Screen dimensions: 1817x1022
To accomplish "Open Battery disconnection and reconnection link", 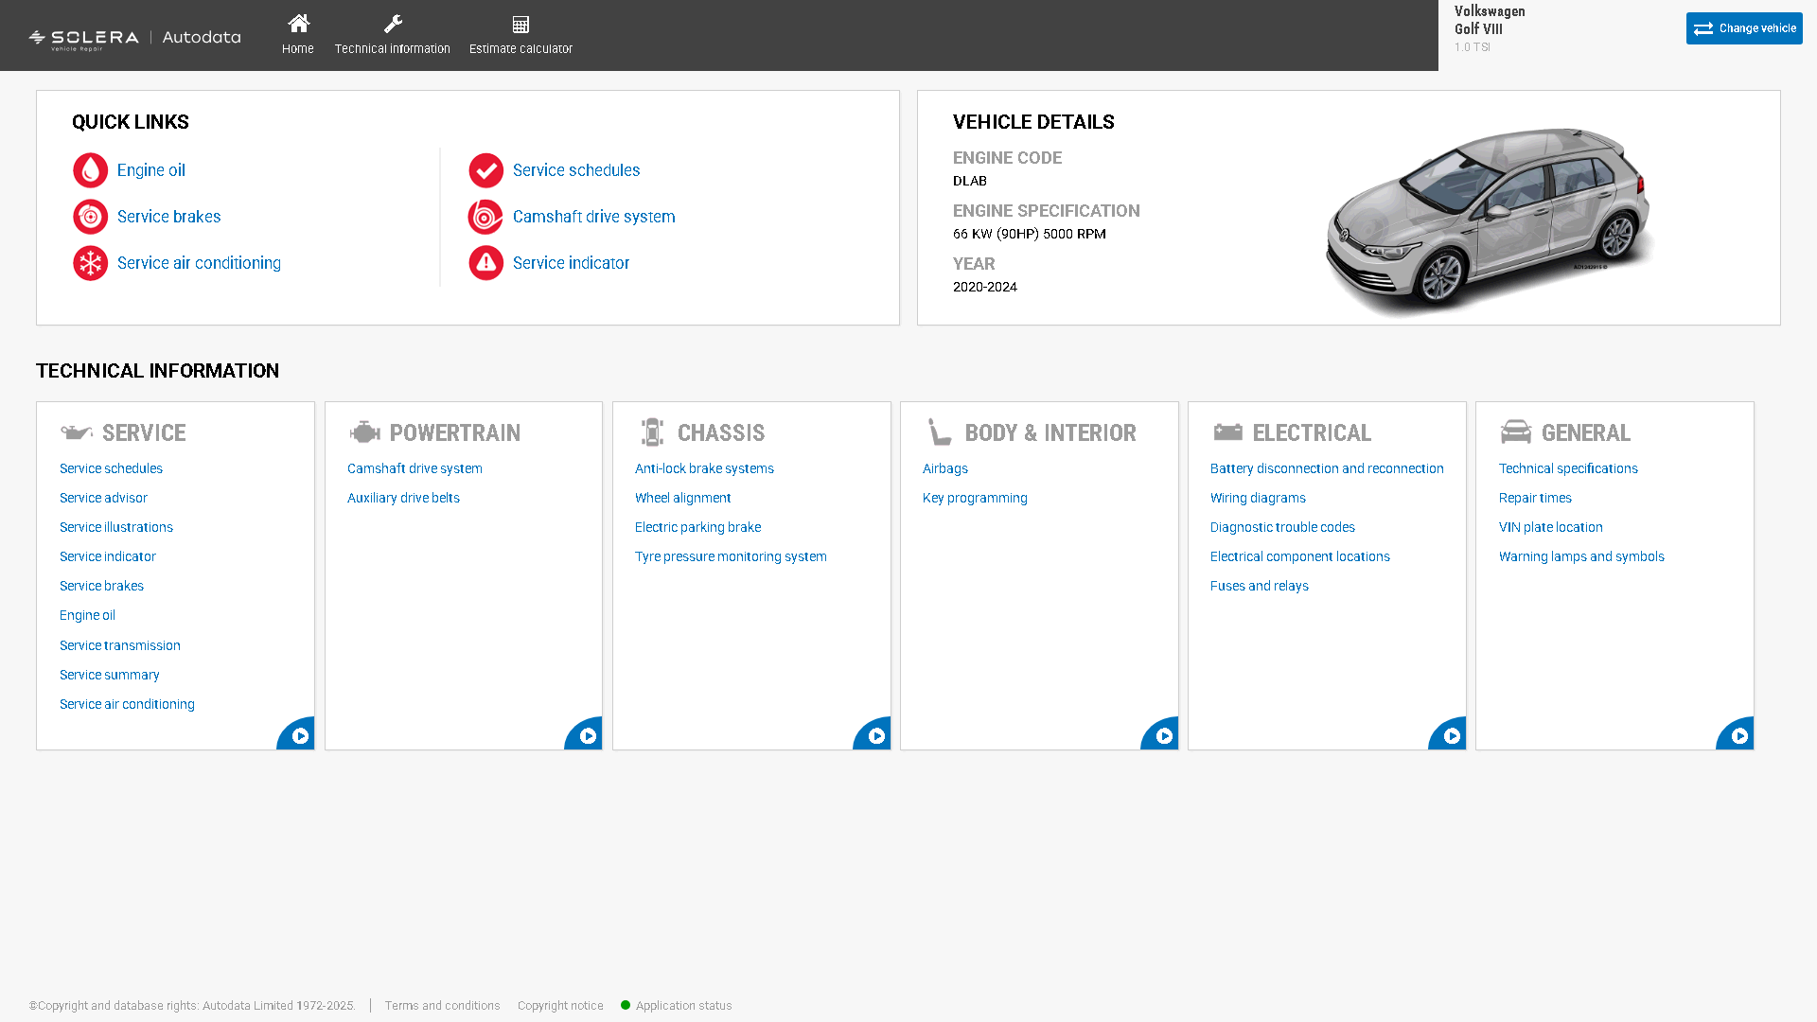I will [1328, 468].
